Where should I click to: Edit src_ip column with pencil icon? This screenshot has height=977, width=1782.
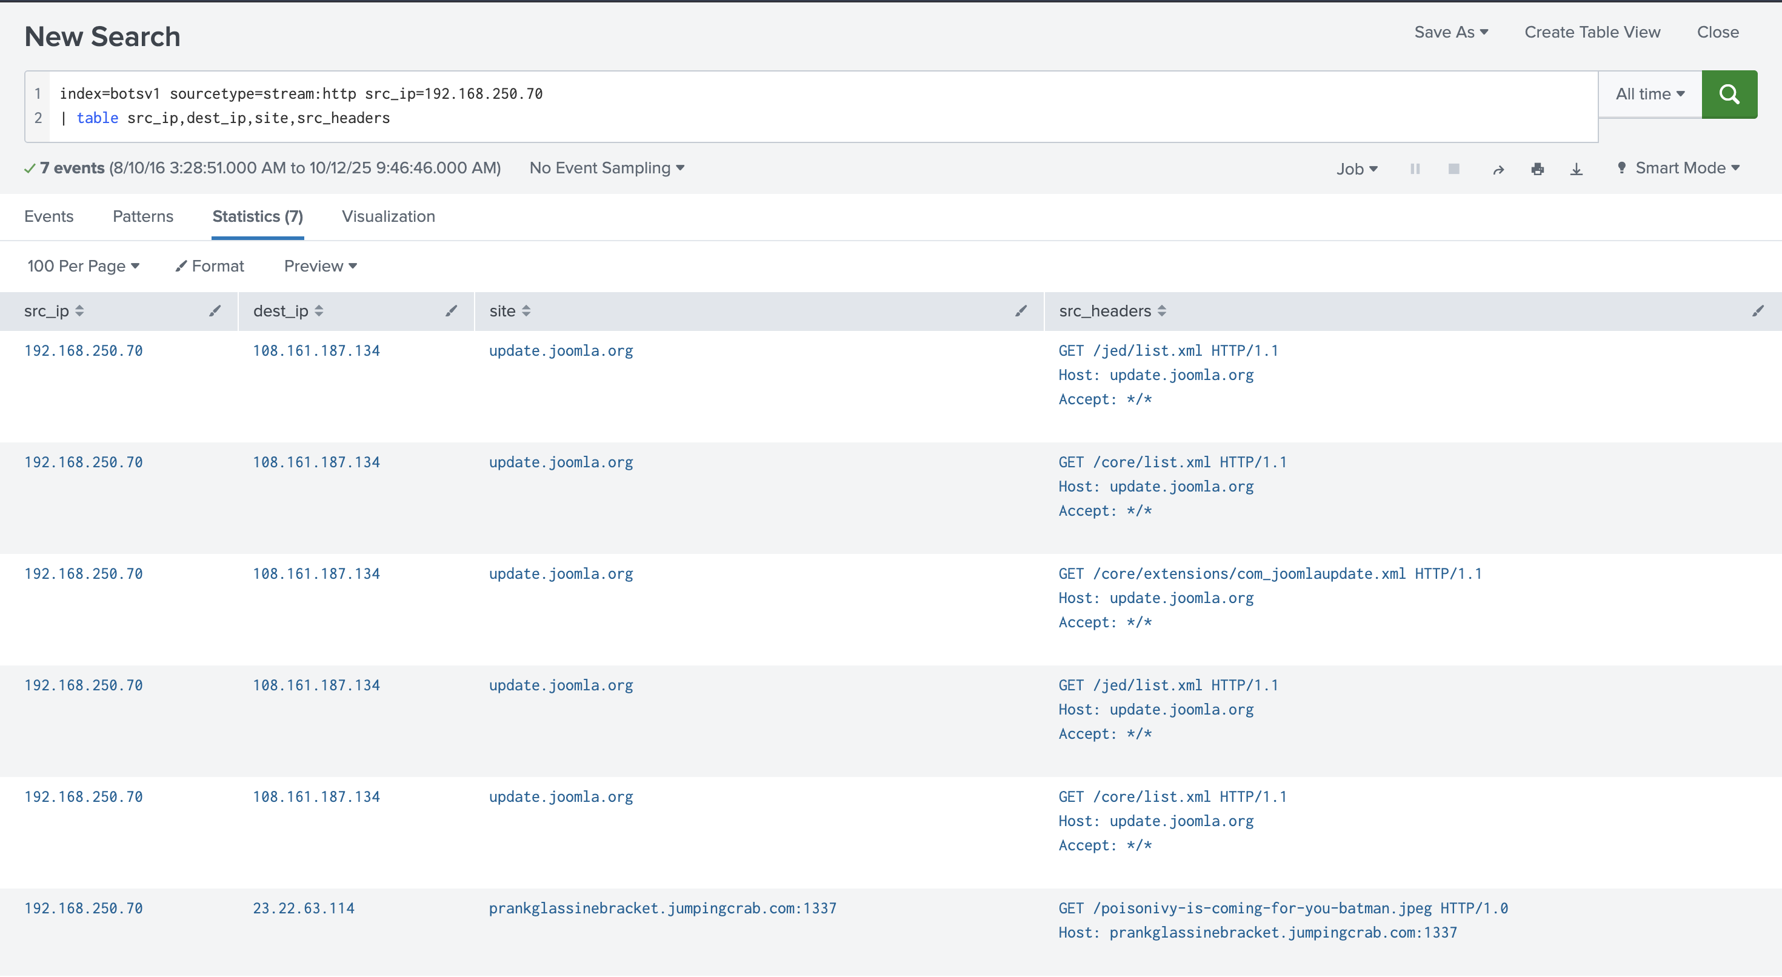(215, 311)
